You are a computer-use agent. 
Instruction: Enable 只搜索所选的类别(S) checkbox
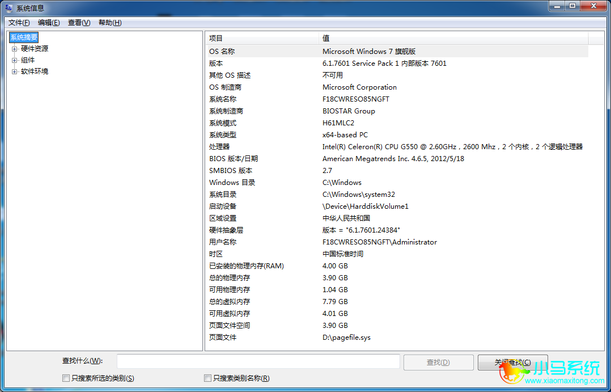66,378
